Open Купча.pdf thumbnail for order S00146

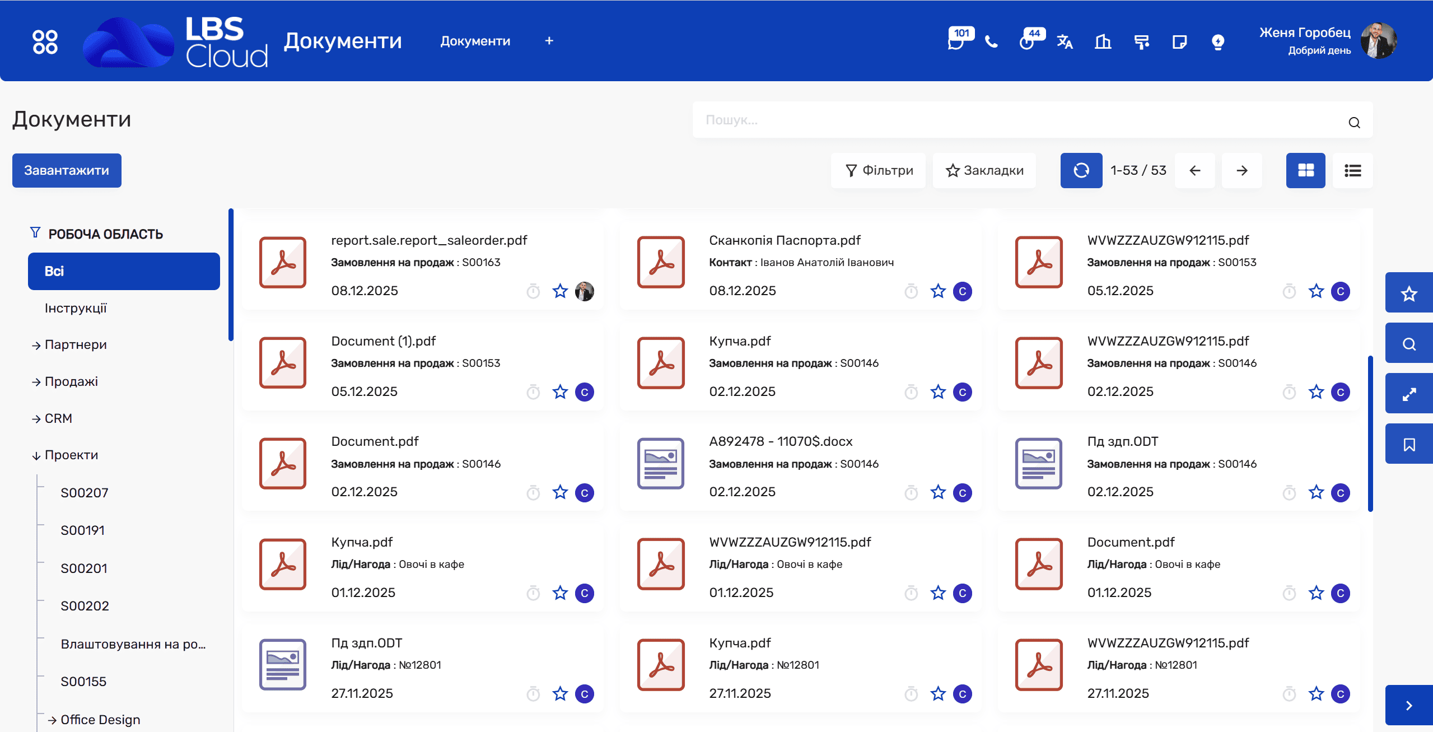(661, 363)
